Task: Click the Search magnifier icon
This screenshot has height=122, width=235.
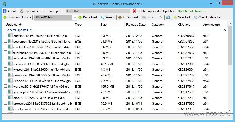Action: point(103,17)
